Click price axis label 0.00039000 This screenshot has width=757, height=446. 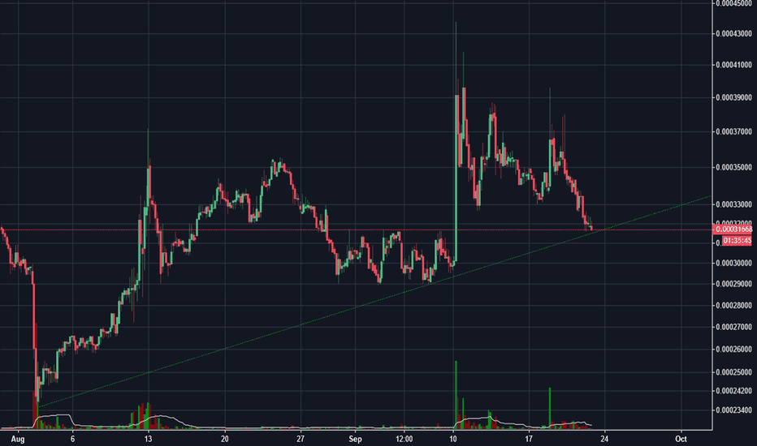click(733, 97)
